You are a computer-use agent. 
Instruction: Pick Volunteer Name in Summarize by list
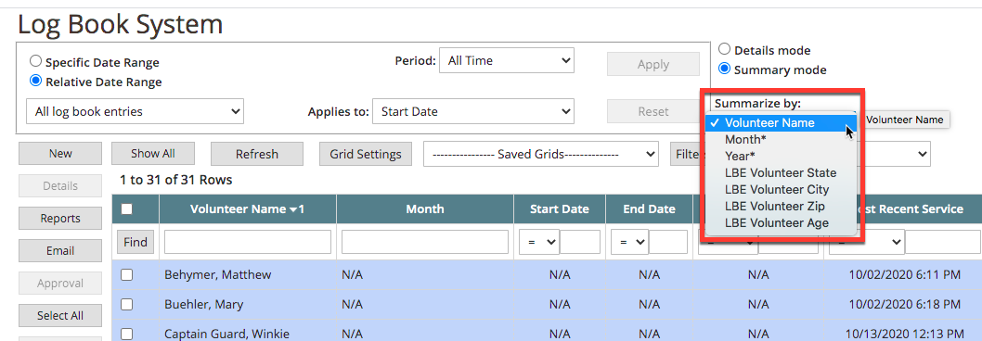[781, 122]
